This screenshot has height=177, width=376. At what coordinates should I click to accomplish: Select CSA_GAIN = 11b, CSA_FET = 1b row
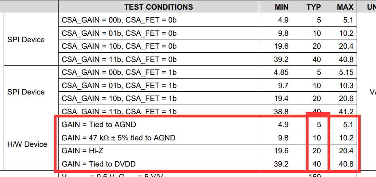pyautogui.click(x=119, y=111)
